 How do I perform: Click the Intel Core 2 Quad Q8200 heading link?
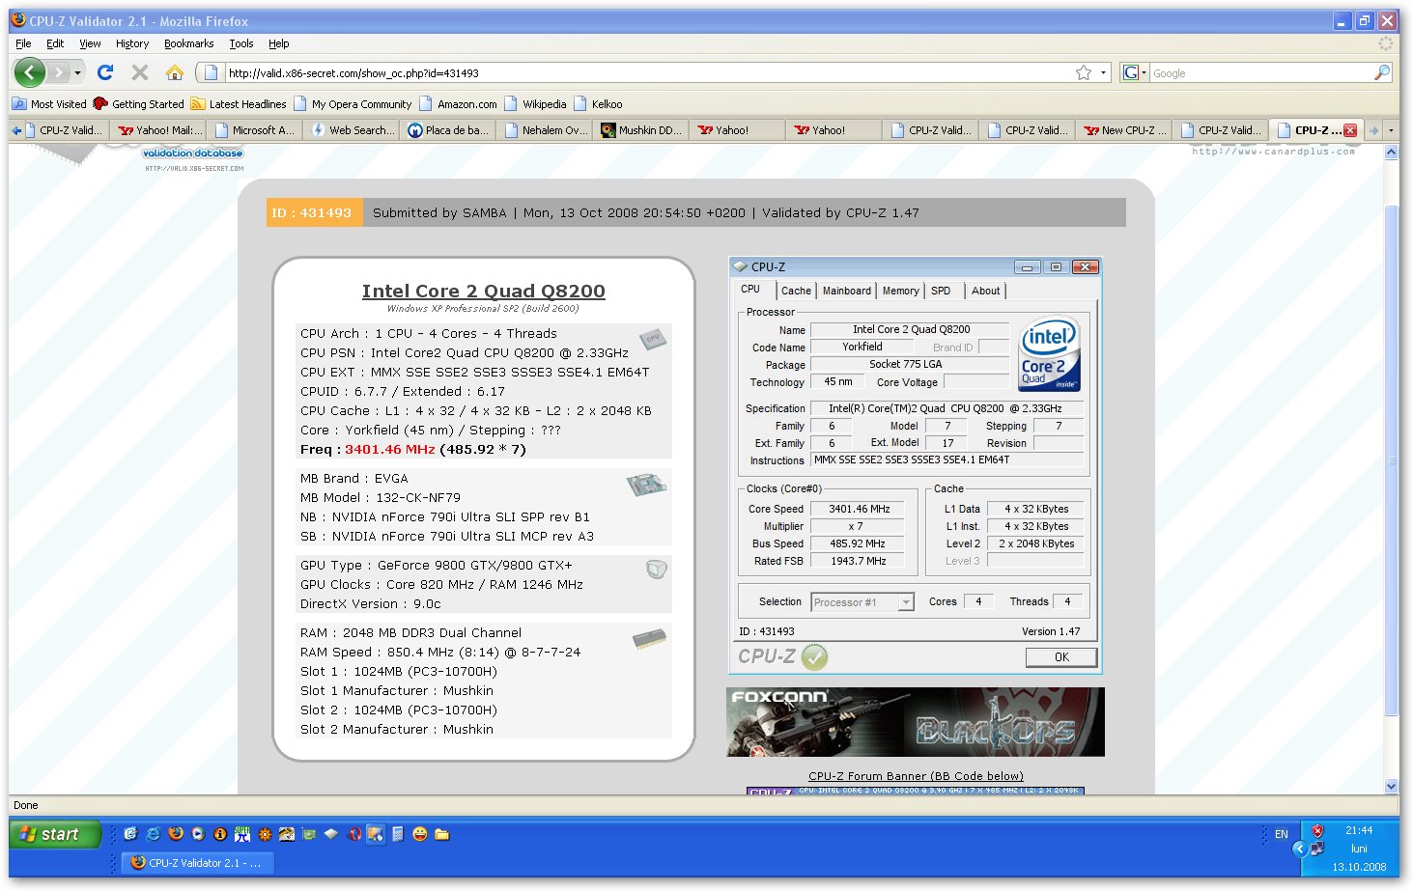[x=483, y=291]
